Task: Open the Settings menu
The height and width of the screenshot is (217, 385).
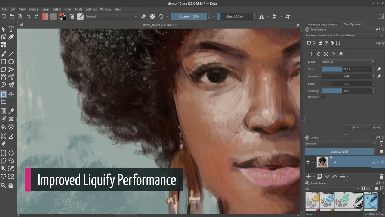Action: (91, 9)
